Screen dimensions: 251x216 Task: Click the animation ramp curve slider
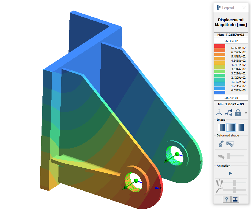[x=234, y=190]
